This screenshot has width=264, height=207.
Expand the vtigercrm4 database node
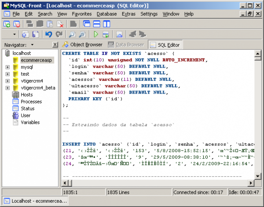tap(7, 81)
